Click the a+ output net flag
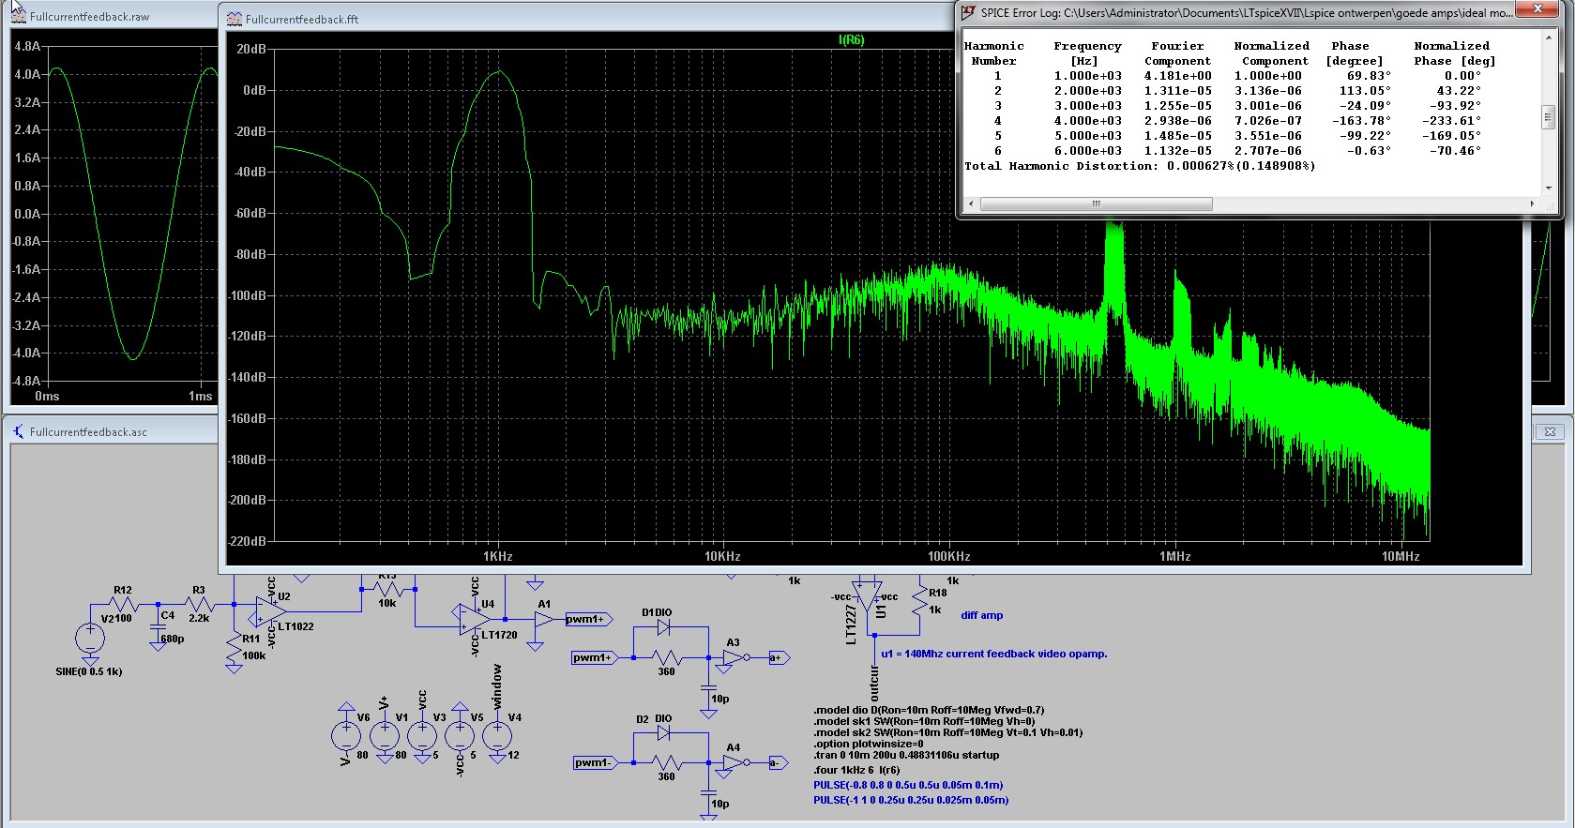 779,657
